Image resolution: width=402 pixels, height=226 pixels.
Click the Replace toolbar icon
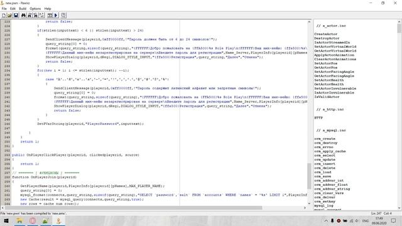36,15
